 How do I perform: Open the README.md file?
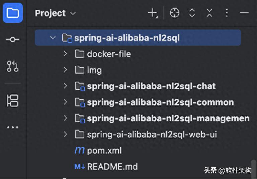[112, 167]
